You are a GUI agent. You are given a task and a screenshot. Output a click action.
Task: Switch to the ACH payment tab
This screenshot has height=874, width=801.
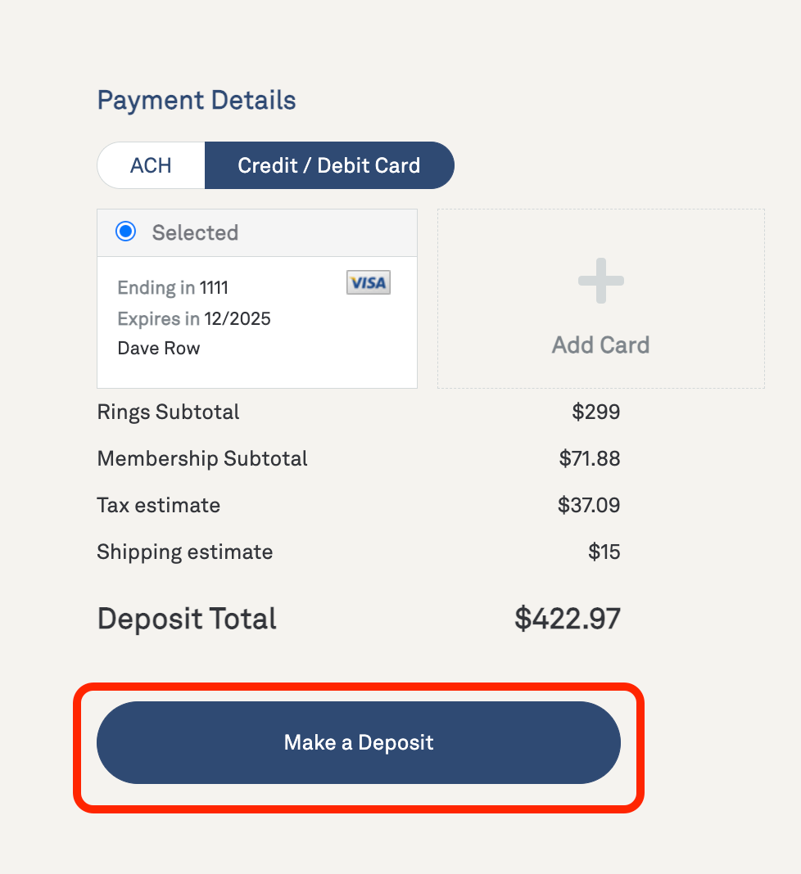tap(151, 164)
